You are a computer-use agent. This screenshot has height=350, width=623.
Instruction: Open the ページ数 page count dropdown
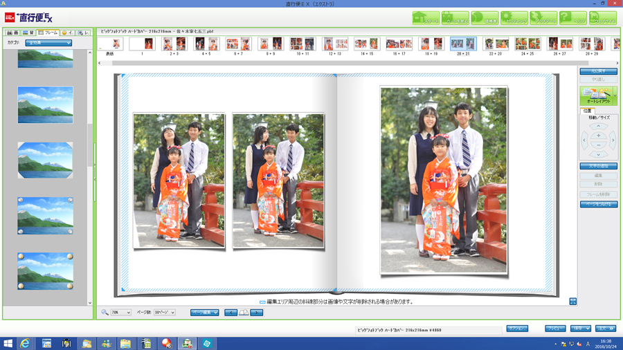point(165,313)
